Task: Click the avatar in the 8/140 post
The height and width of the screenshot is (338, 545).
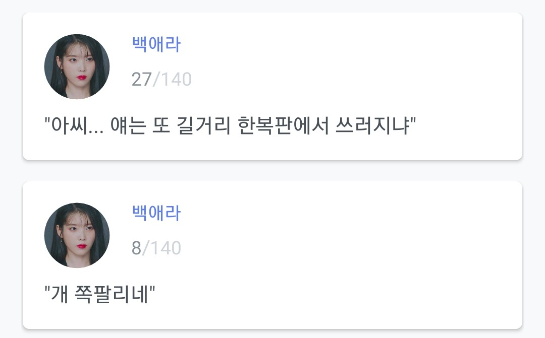Action: [x=77, y=235]
